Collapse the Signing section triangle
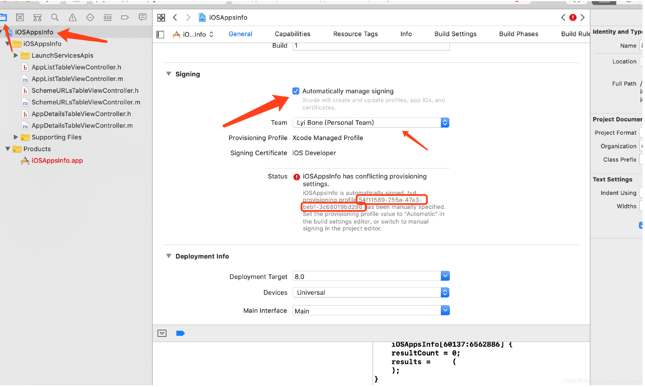This screenshot has width=645, height=387. pyautogui.click(x=169, y=74)
